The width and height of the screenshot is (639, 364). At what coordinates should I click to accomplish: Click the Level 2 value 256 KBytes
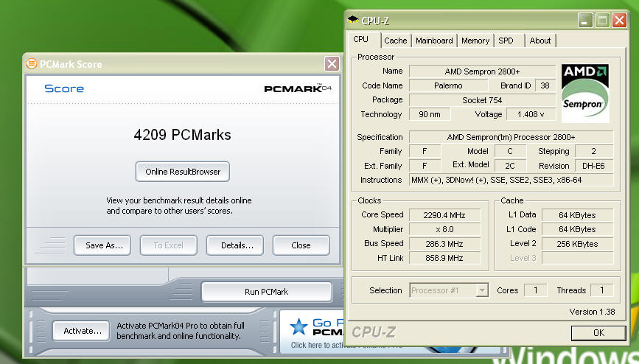577,244
